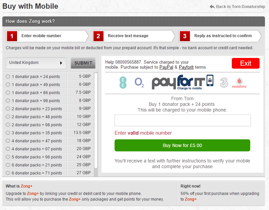Click the step 1 number badge

click(12, 36)
